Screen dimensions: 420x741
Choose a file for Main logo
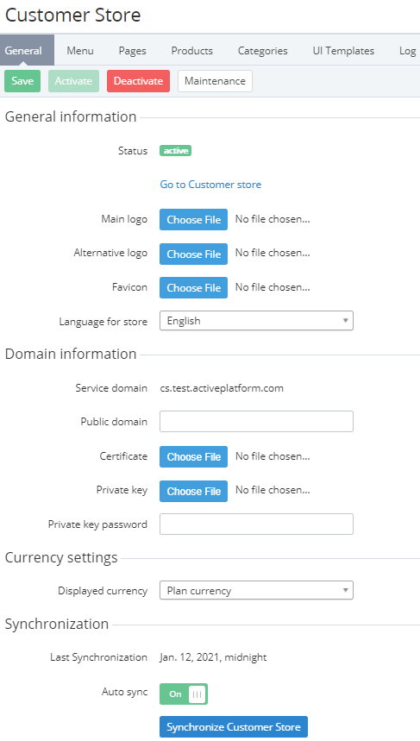click(193, 219)
